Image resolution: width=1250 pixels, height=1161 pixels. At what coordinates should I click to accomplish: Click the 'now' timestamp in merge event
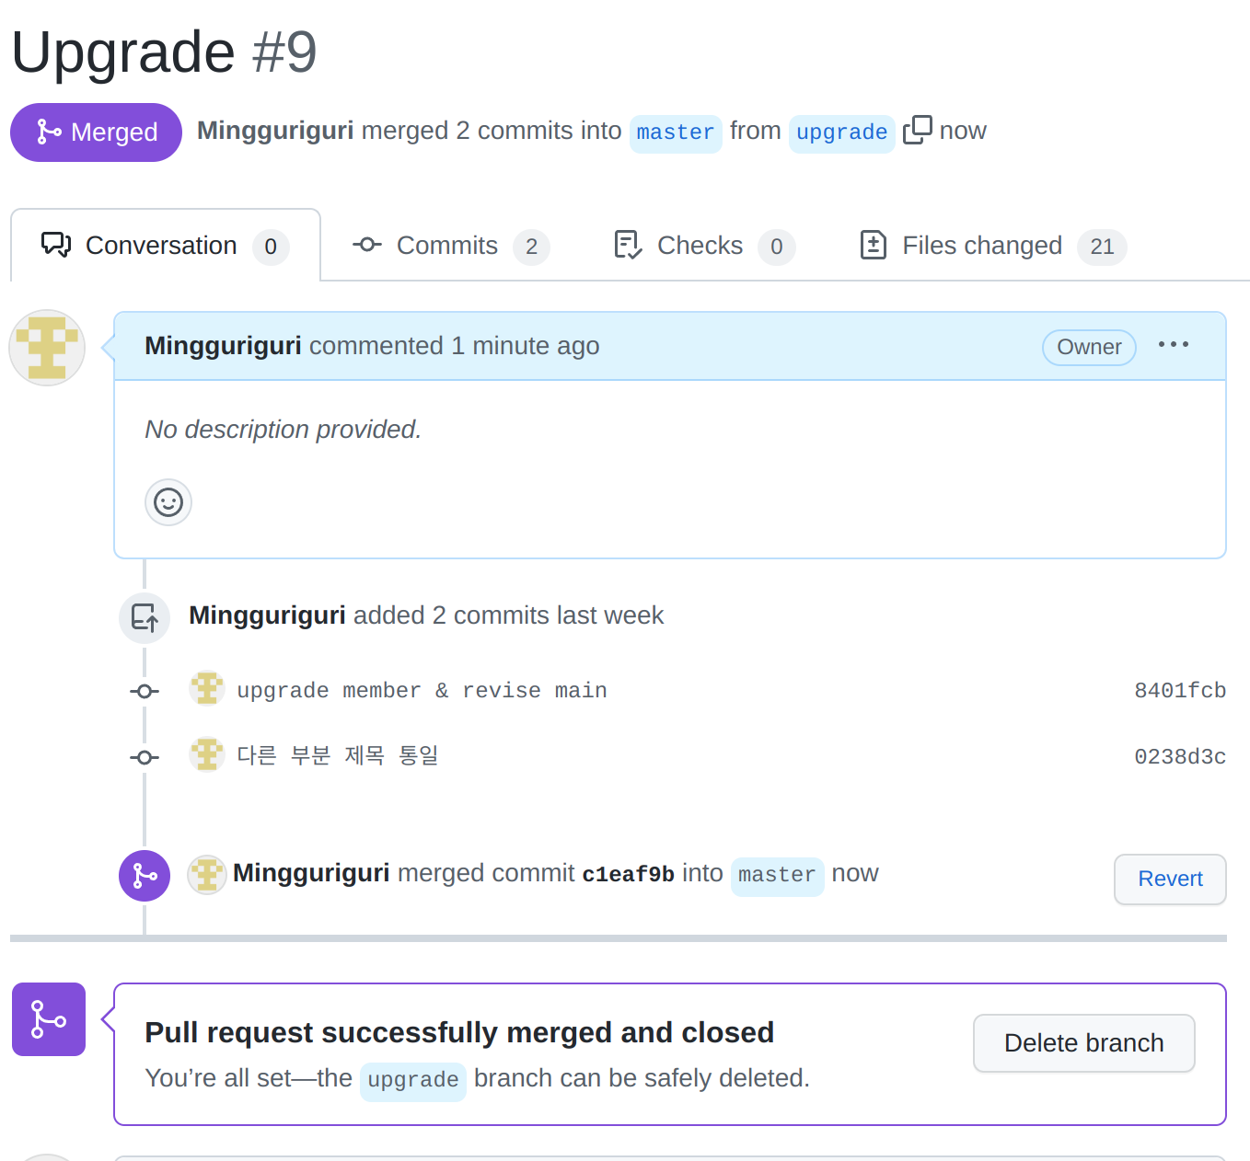click(855, 873)
